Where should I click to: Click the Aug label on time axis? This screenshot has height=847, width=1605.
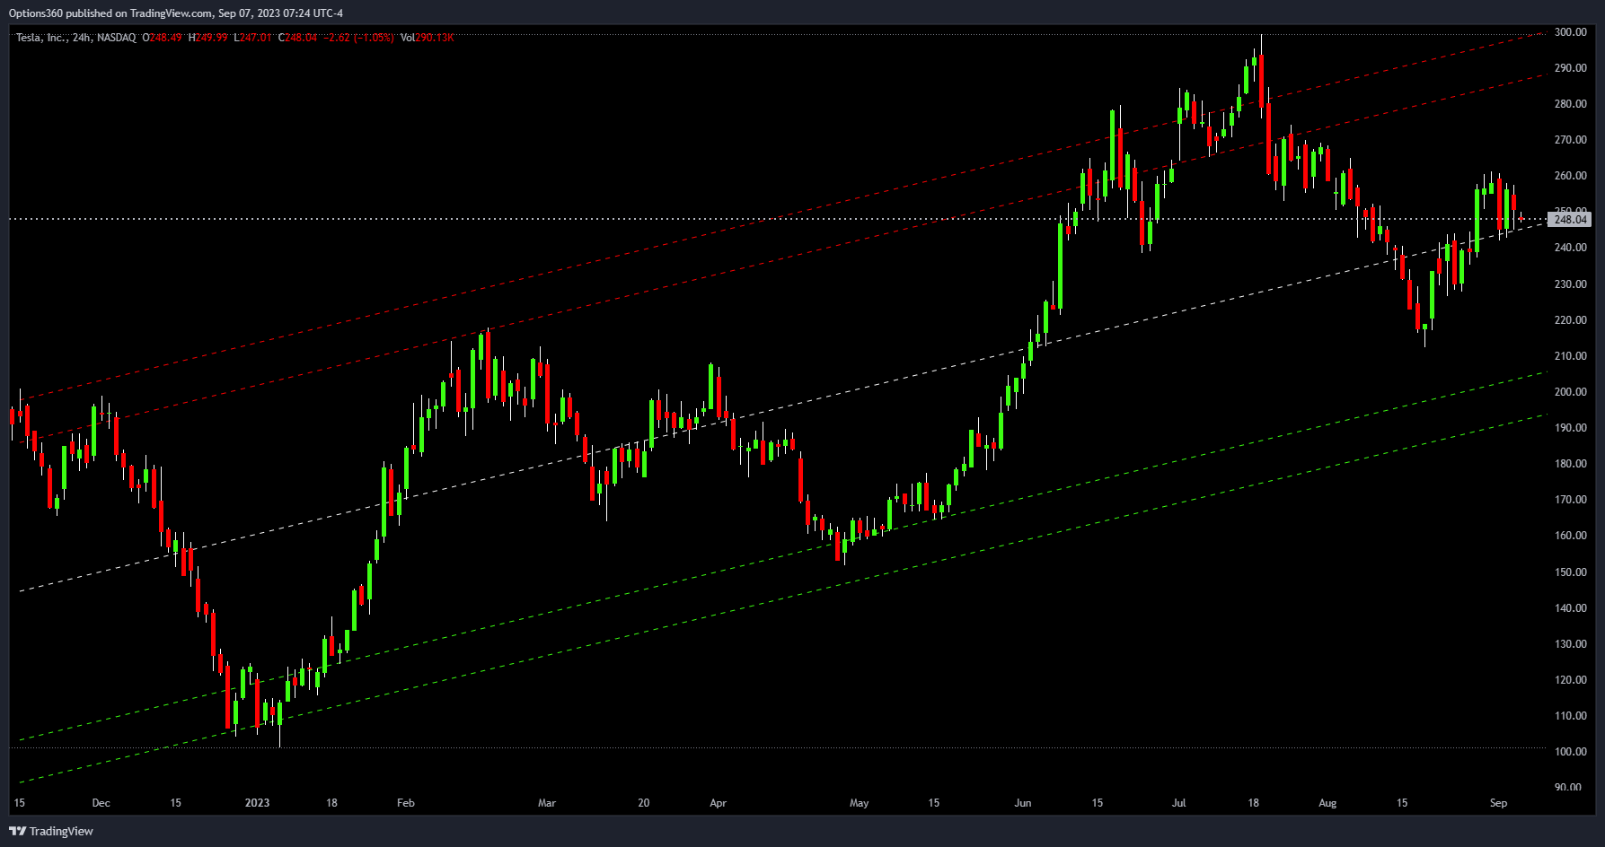tap(1327, 803)
